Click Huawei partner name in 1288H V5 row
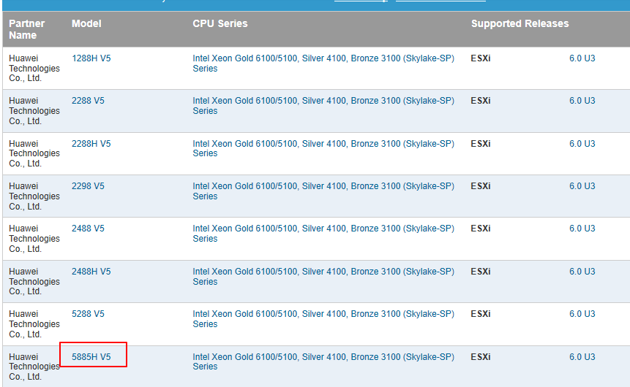The height and width of the screenshot is (387, 630). point(34,68)
